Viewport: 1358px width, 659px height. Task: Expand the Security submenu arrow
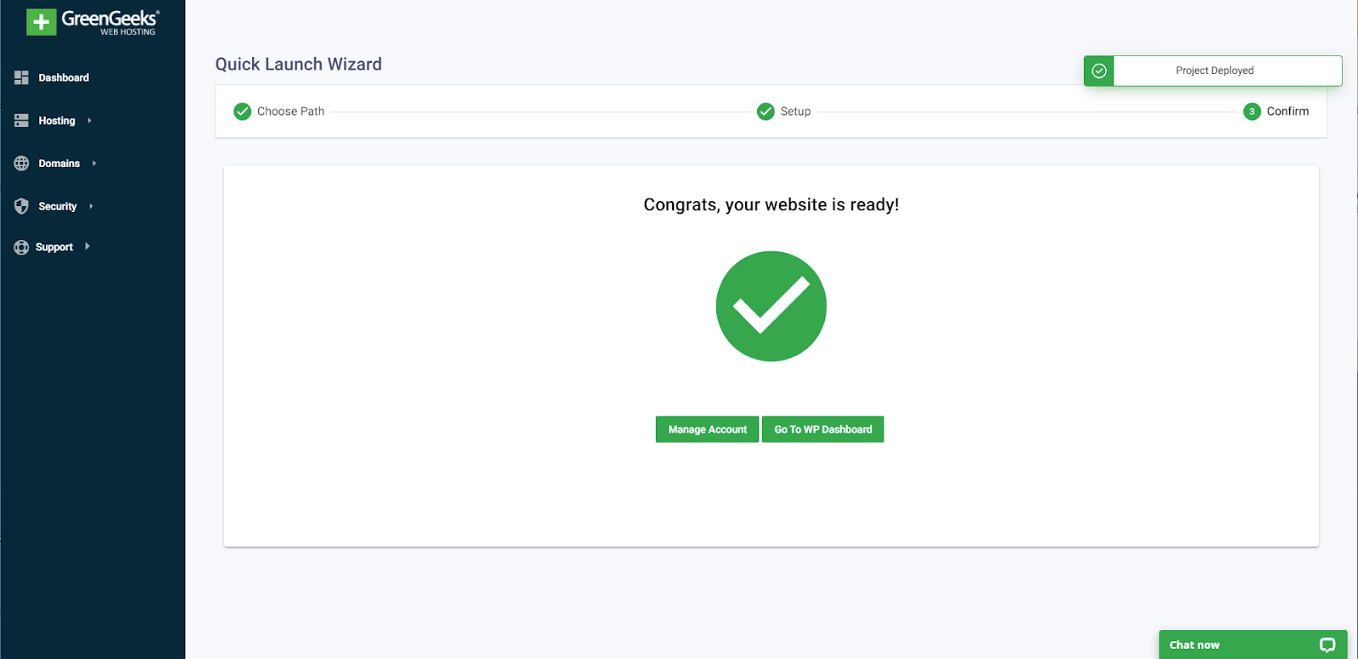(91, 206)
